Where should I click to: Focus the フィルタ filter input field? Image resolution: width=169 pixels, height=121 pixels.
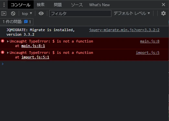(x=80, y=13)
